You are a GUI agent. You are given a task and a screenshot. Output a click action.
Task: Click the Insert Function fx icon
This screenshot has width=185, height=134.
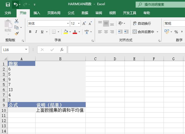click(x=62, y=50)
